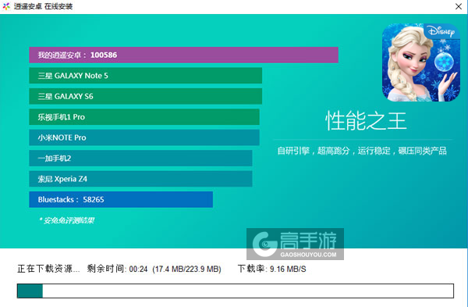Click the installer logo in title bar
The height and width of the screenshot is (307, 468).
point(6,6)
